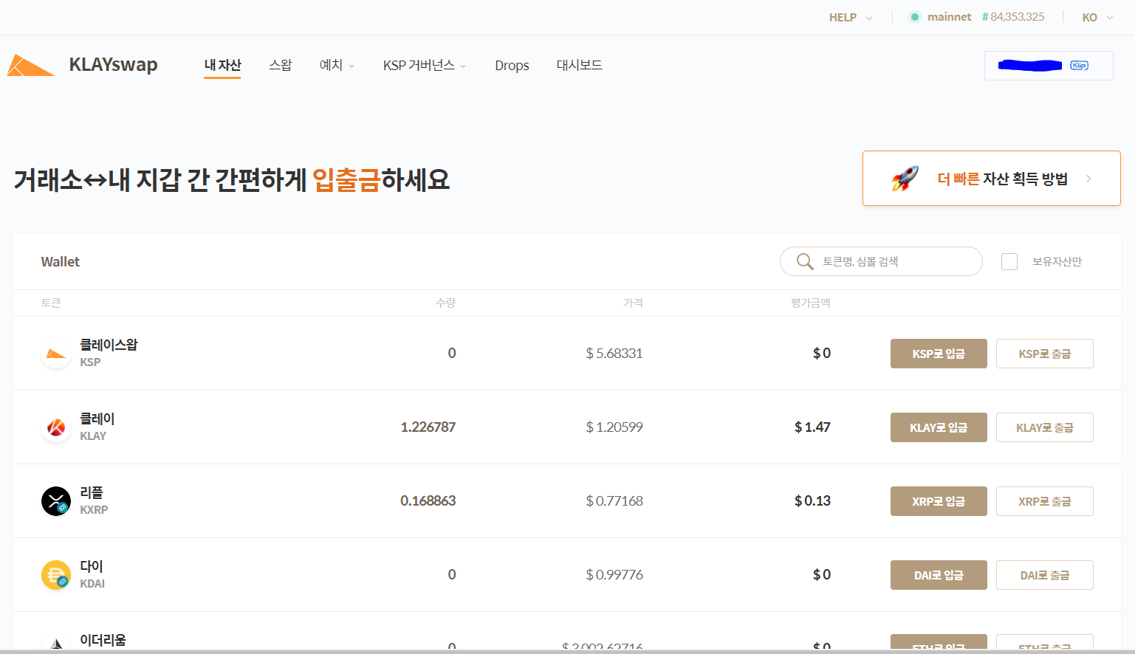The width and height of the screenshot is (1135, 654).
Task: Open the KO language dropdown
Action: point(1098,17)
